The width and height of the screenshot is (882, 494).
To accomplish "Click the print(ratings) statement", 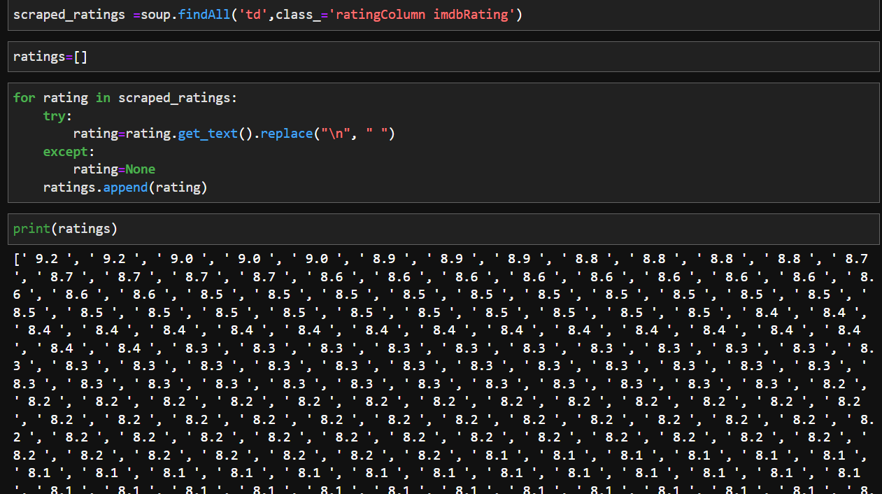I will click(x=66, y=228).
